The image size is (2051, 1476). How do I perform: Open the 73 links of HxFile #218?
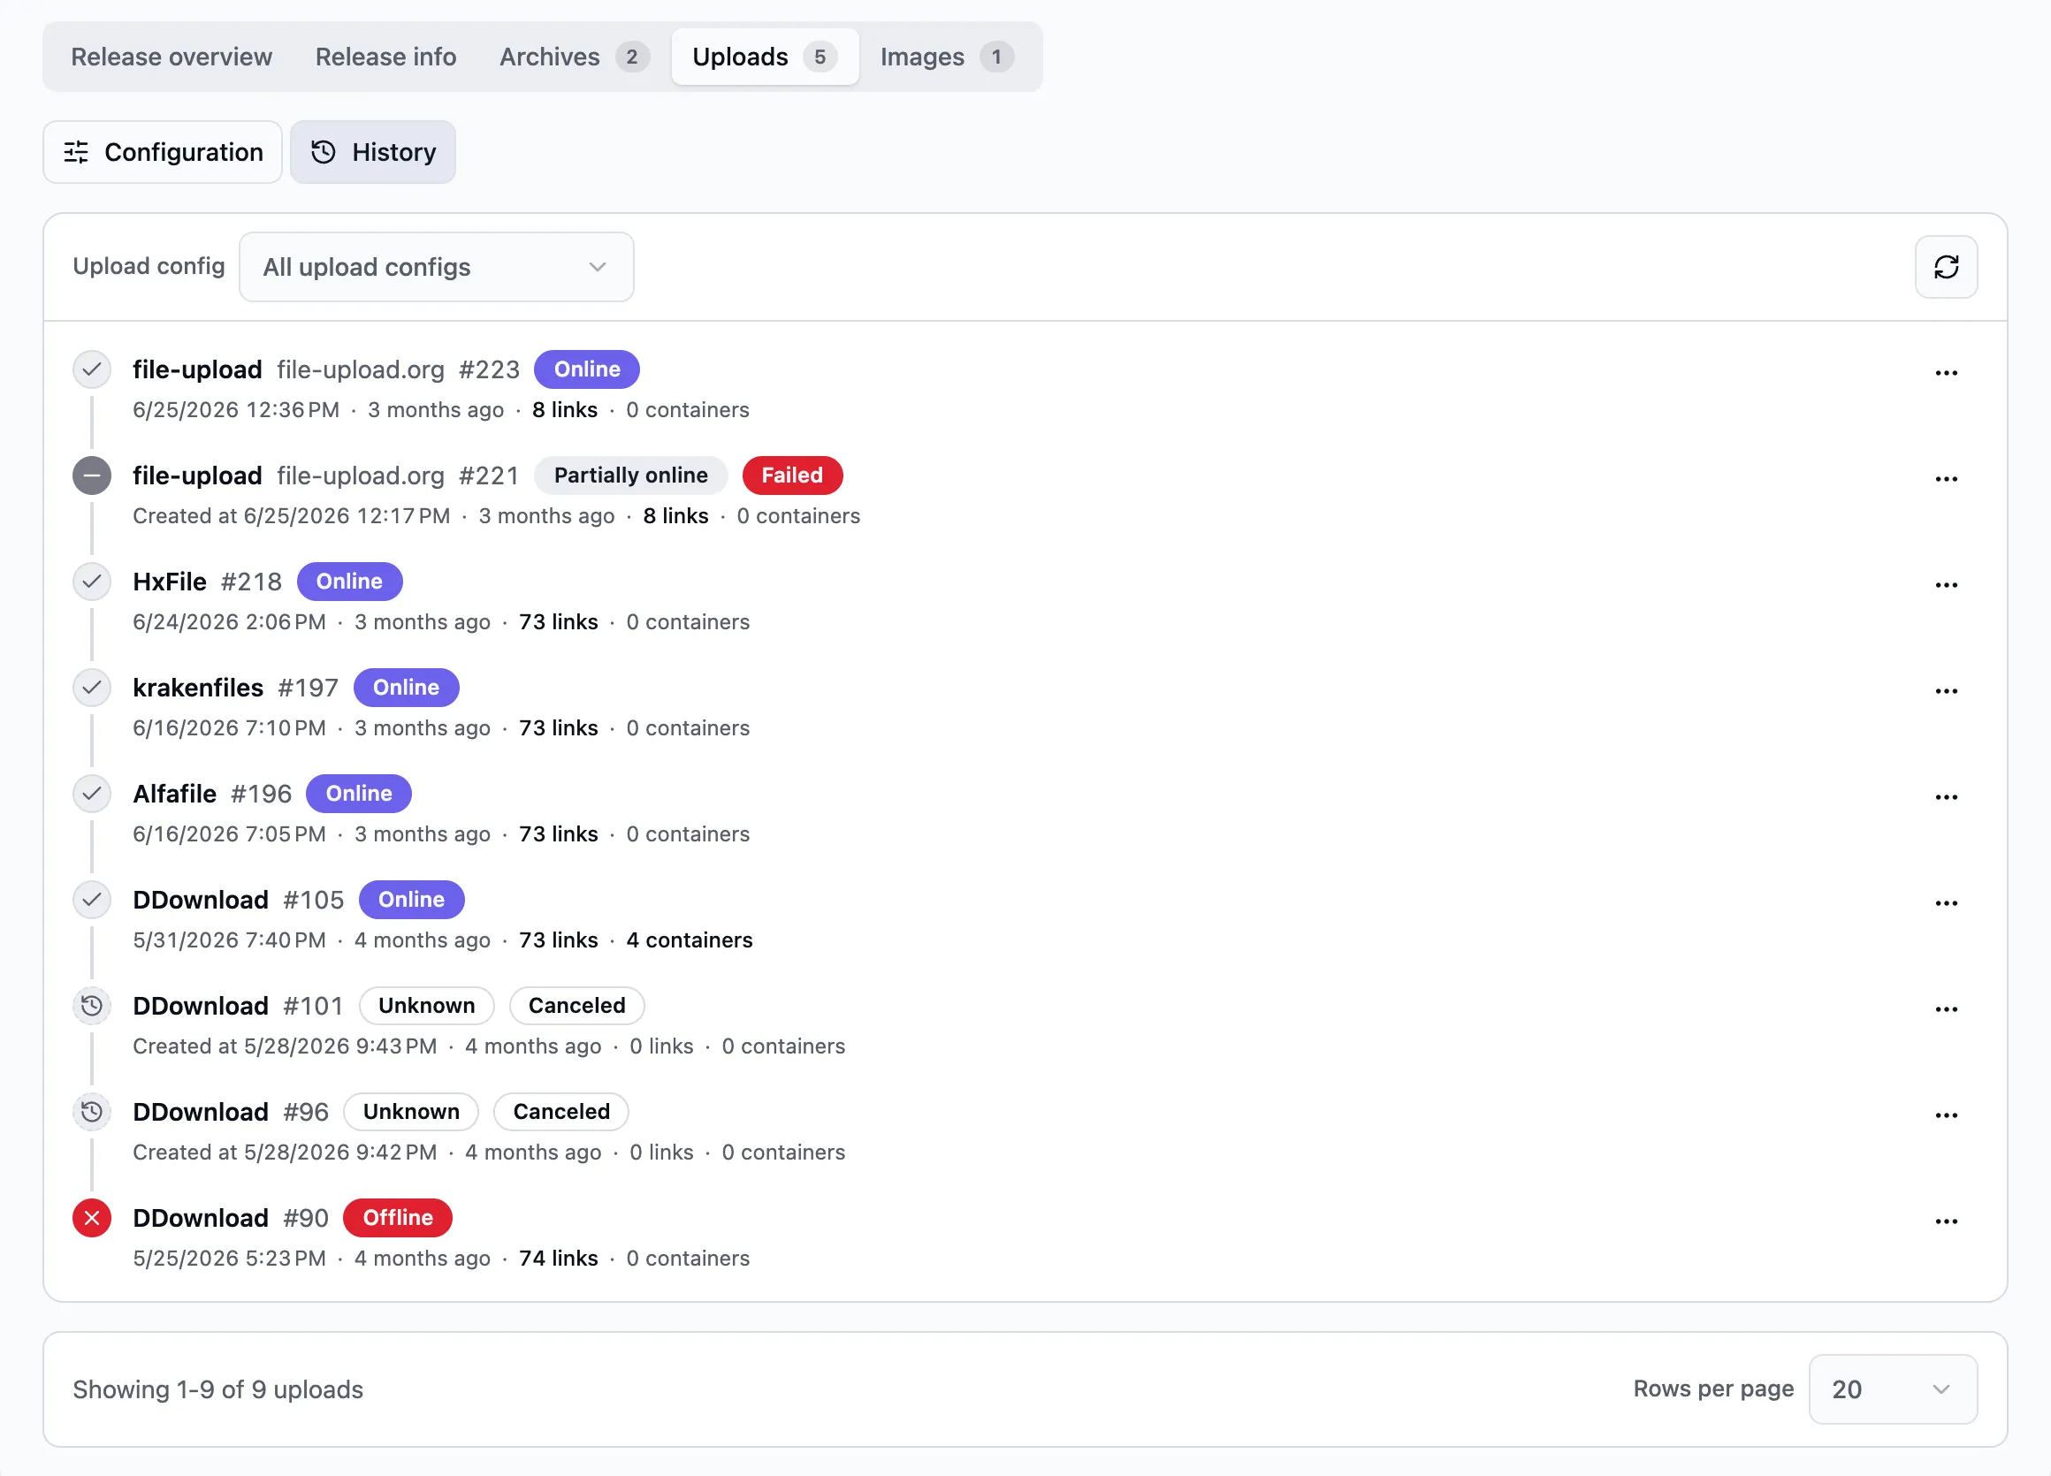pos(558,622)
